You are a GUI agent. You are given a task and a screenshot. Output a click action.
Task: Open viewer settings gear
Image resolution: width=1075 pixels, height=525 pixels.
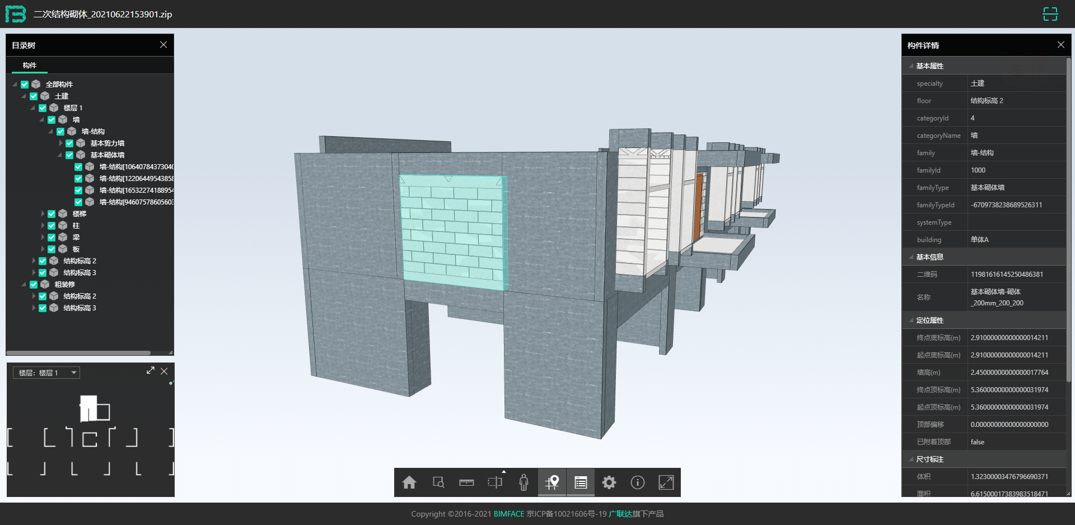coord(609,482)
